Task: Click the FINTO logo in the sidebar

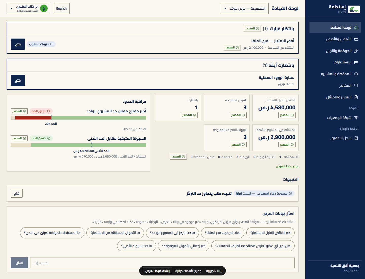Action: (354, 9)
